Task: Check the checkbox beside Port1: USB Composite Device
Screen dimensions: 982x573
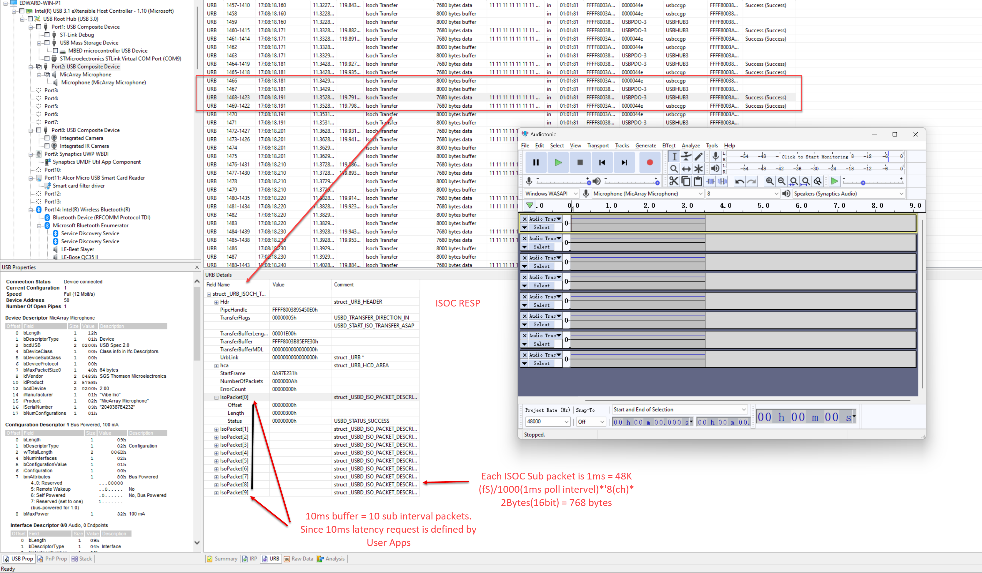Action: [x=39, y=27]
